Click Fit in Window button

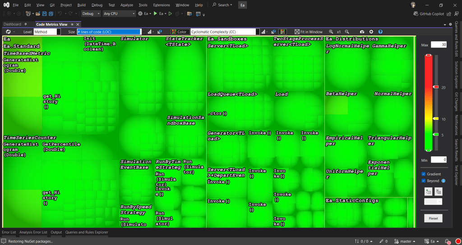point(309,32)
